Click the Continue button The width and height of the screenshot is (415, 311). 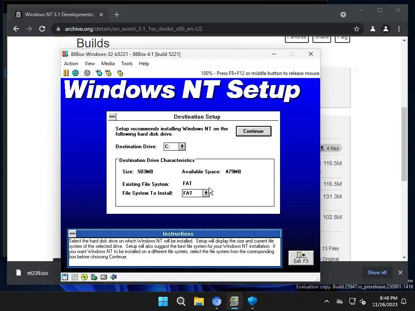254,131
